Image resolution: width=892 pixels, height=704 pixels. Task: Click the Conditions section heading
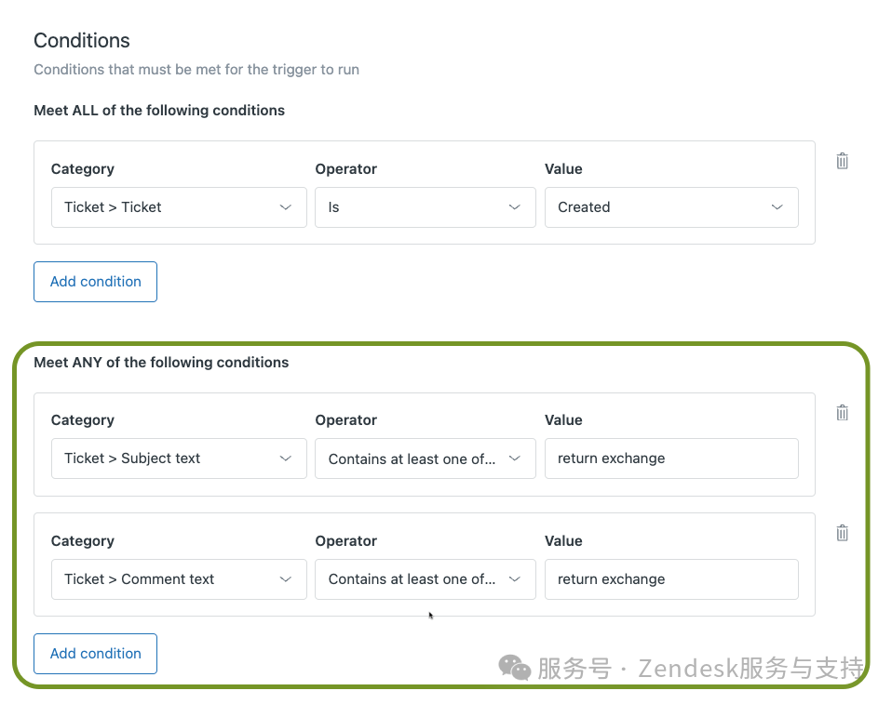[82, 41]
